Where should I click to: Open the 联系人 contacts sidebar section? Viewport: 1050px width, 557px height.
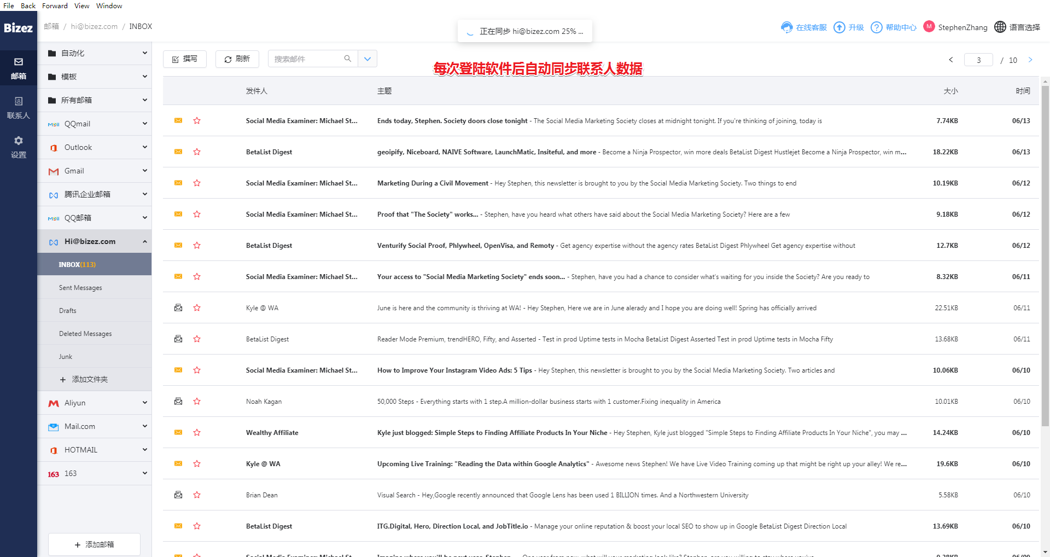(19, 108)
